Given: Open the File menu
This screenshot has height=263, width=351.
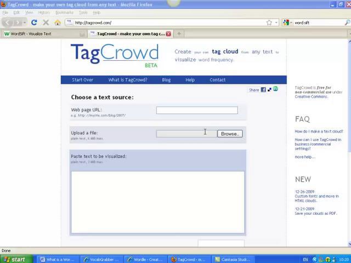Looking at the screenshot, I should [5, 13].
